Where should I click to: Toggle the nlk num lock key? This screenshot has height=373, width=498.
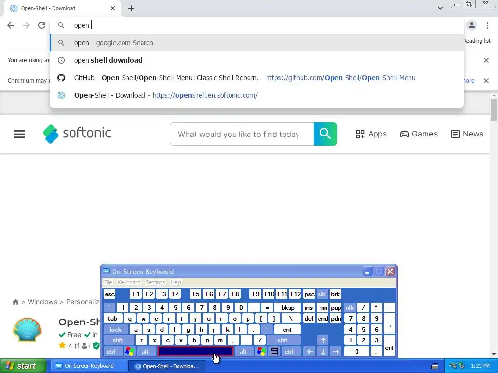point(350,307)
